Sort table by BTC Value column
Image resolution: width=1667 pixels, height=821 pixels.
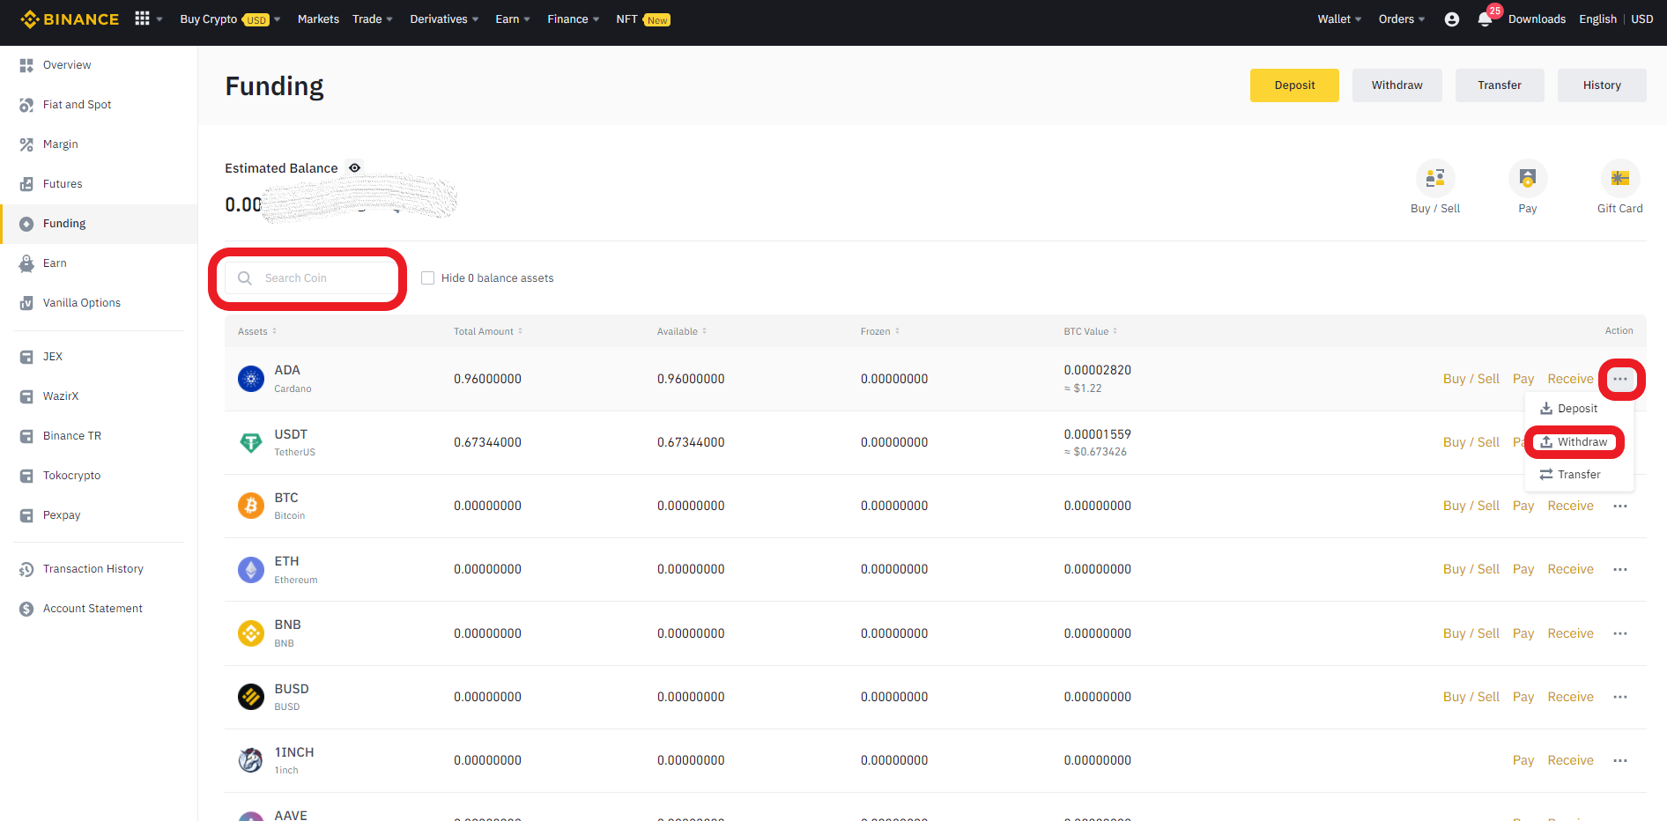click(x=1091, y=331)
